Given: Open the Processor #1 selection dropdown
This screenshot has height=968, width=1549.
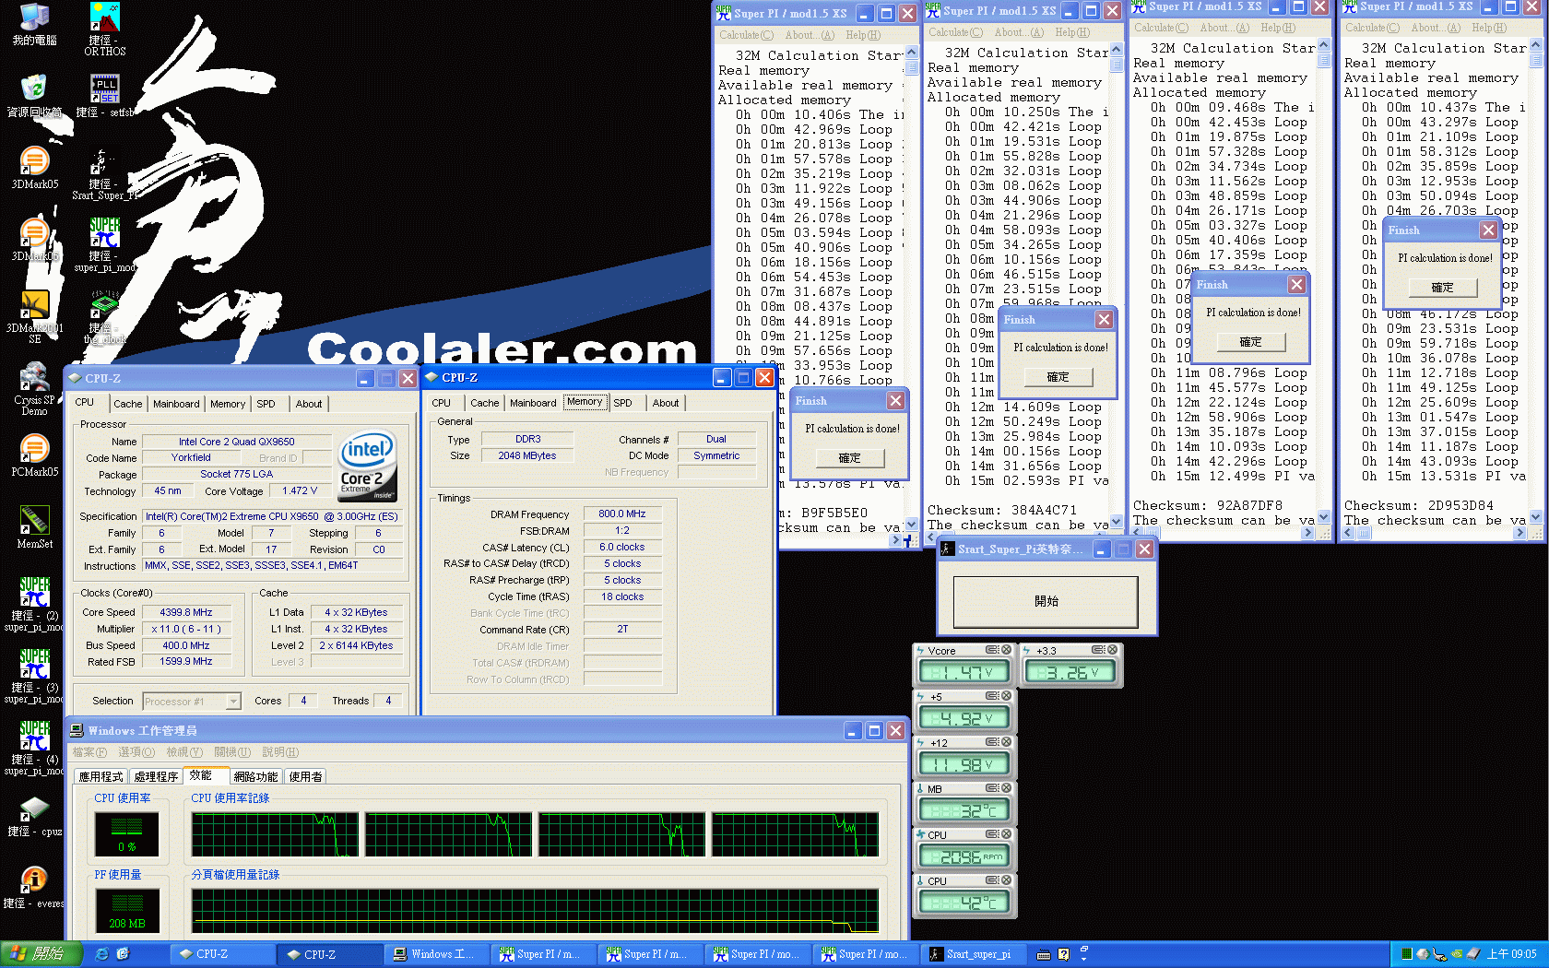Looking at the screenshot, I should click(x=192, y=702).
